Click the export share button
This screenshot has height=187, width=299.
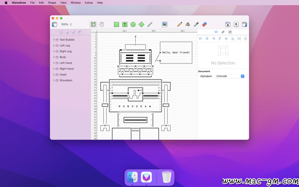click(x=236, y=24)
